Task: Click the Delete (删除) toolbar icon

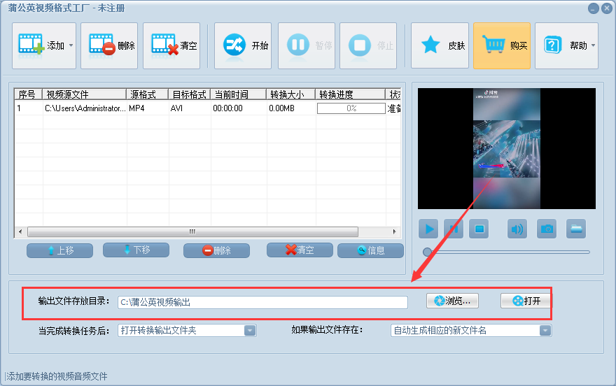Action: [102, 45]
